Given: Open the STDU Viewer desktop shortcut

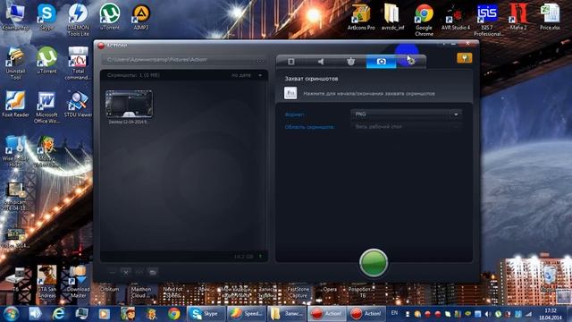Looking at the screenshot, I should click(x=78, y=104).
